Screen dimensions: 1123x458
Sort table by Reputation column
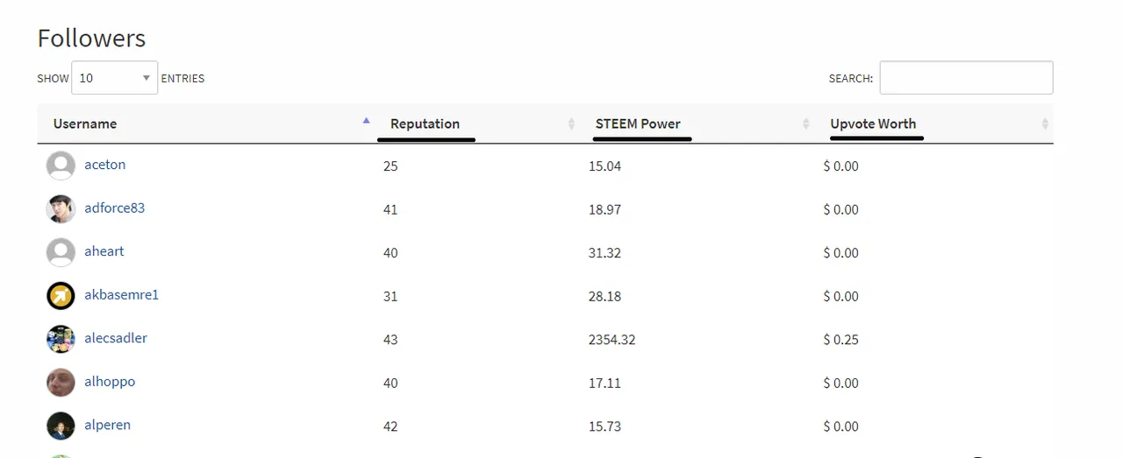[425, 123]
